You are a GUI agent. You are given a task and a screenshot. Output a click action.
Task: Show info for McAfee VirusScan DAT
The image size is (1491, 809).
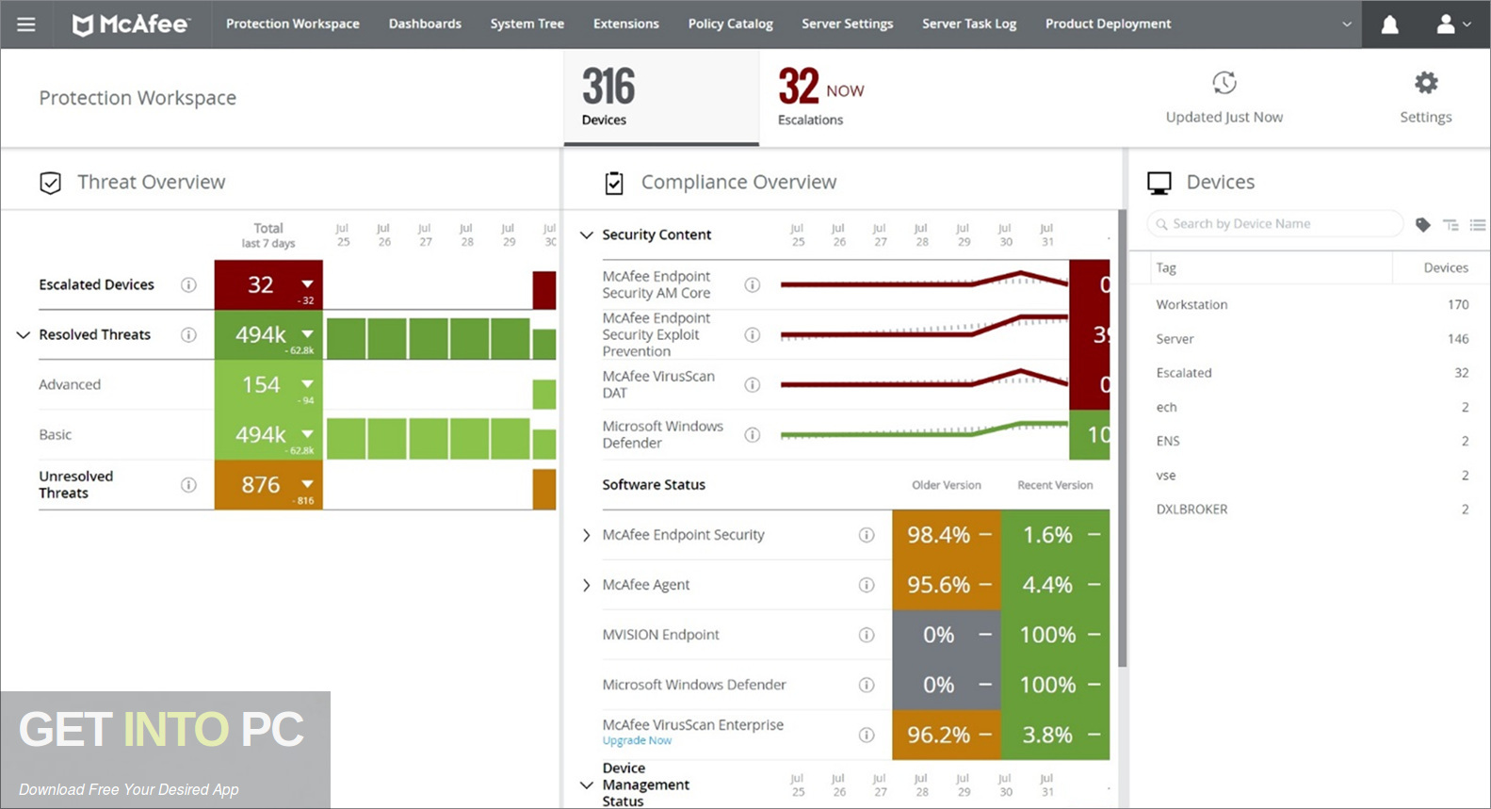[752, 384]
